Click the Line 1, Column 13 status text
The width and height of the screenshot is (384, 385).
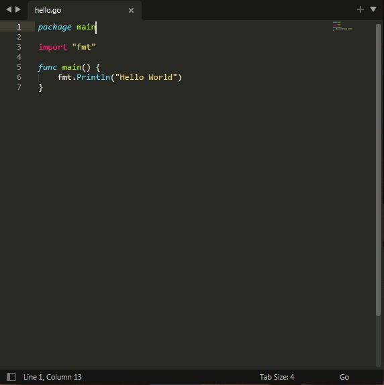tap(52, 377)
